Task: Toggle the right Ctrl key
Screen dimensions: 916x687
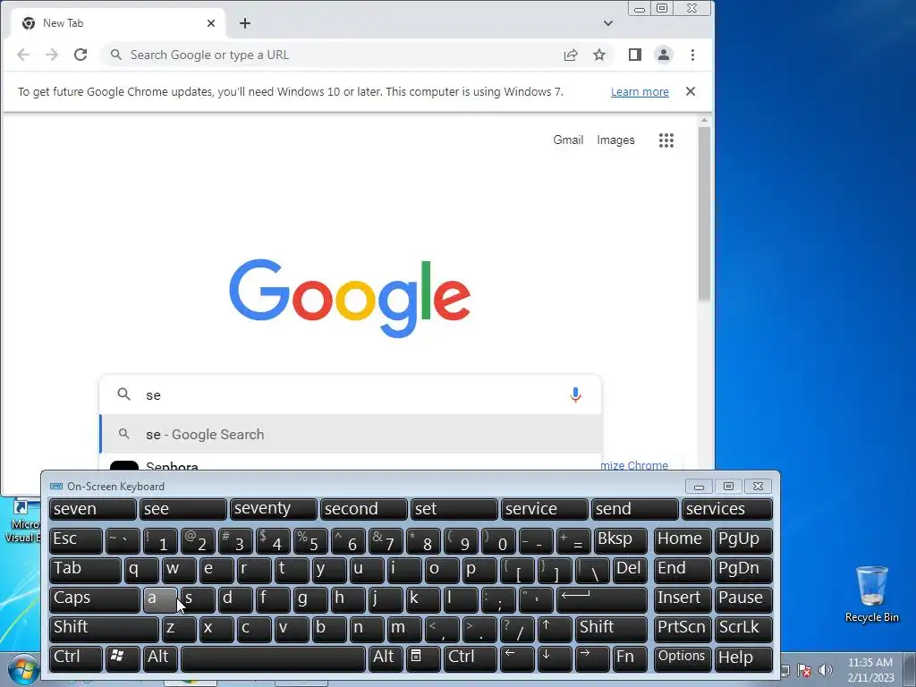Action: point(470,657)
